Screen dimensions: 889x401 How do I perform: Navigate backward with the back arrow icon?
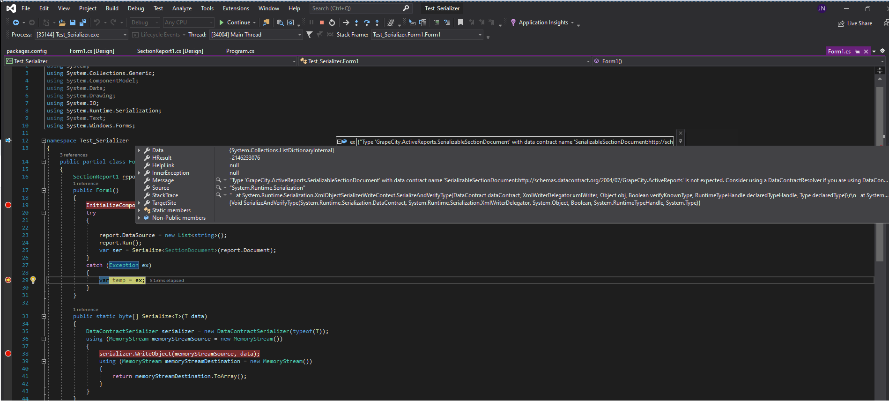16,22
